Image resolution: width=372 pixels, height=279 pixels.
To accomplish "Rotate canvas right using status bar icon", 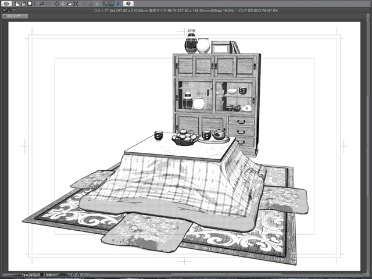I will point(79,275).
